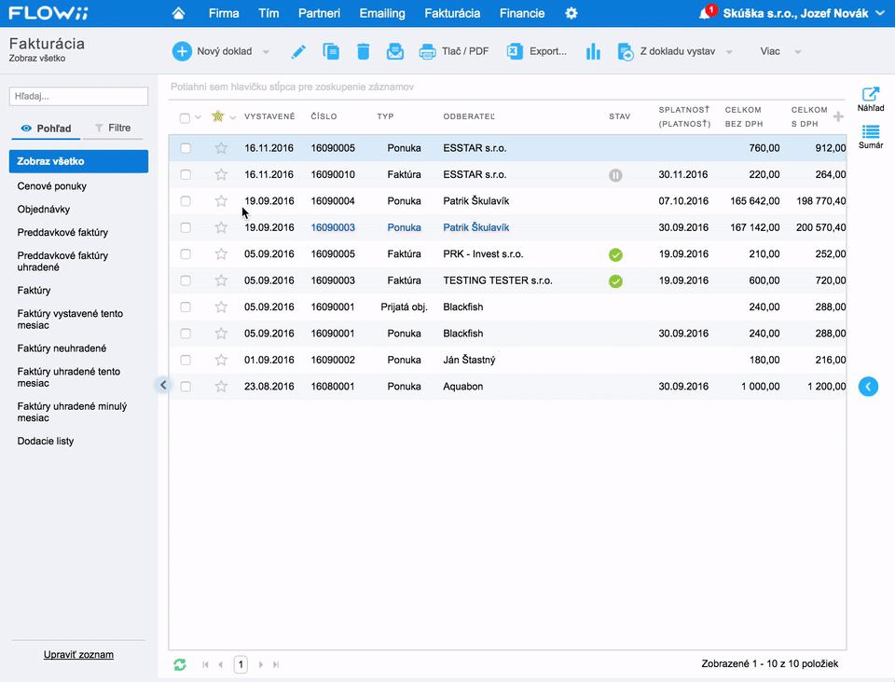Sort by the Vystavené column header
The width and height of the screenshot is (895, 682).
(269, 116)
